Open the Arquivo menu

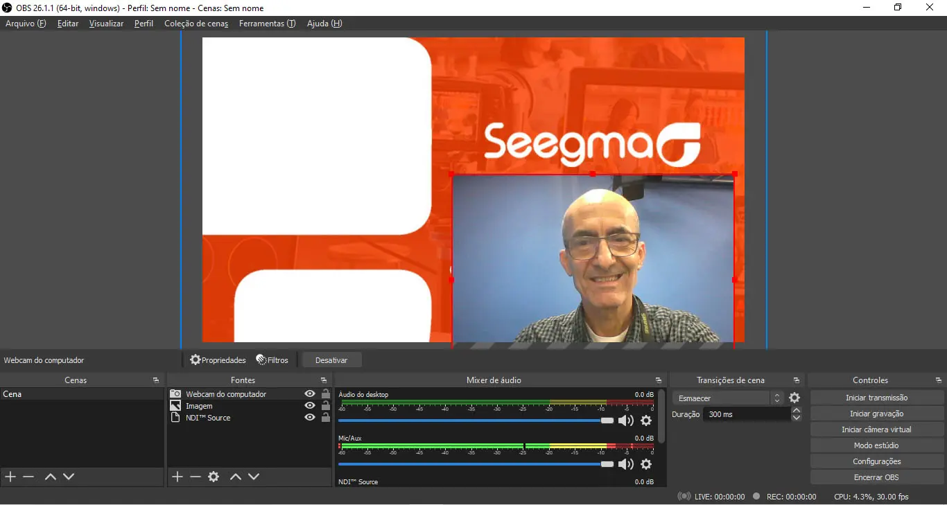pos(26,24)
